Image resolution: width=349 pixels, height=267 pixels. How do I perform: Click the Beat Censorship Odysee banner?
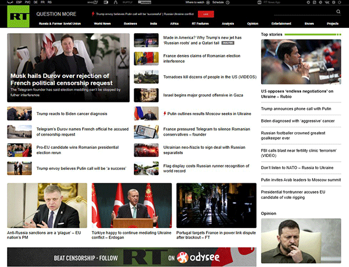[132, 257]
